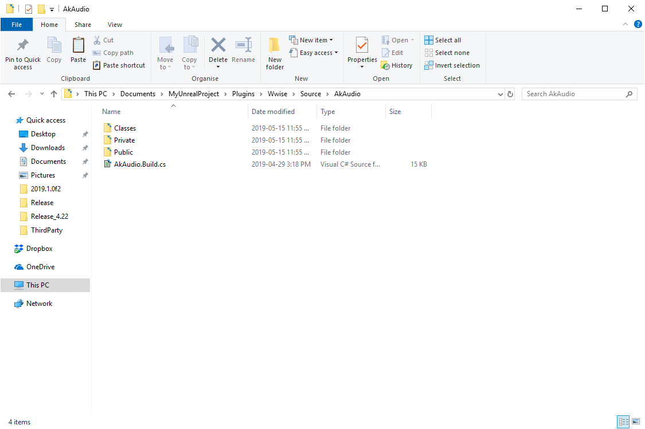Click Paste shortcut command
The width and height of the screenshot is (645, 429).
point(119,65)
